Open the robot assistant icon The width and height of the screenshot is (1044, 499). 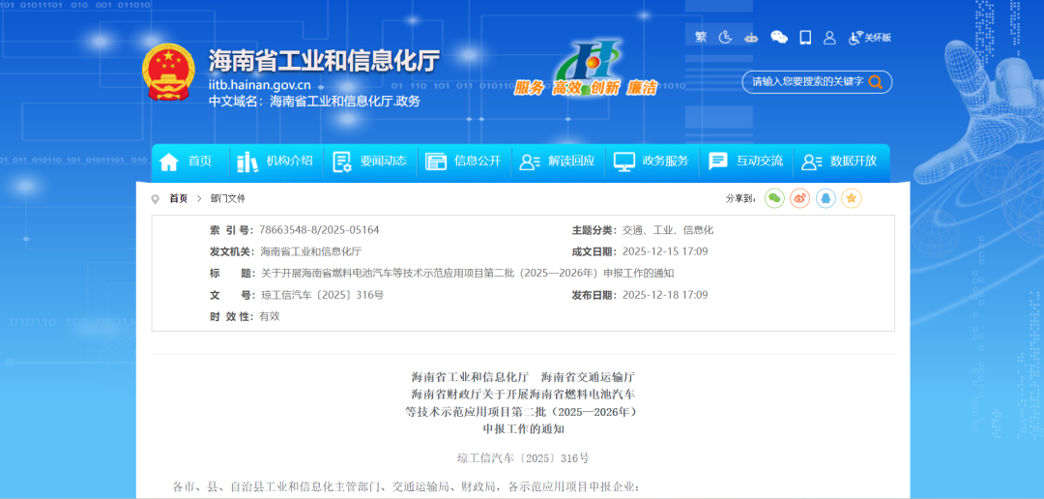[x=752, y=38]
